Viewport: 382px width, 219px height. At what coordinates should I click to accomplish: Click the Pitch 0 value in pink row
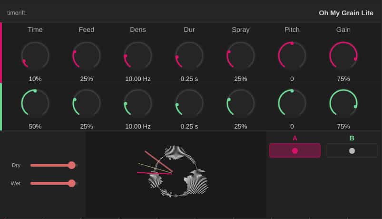click(292, 79)
